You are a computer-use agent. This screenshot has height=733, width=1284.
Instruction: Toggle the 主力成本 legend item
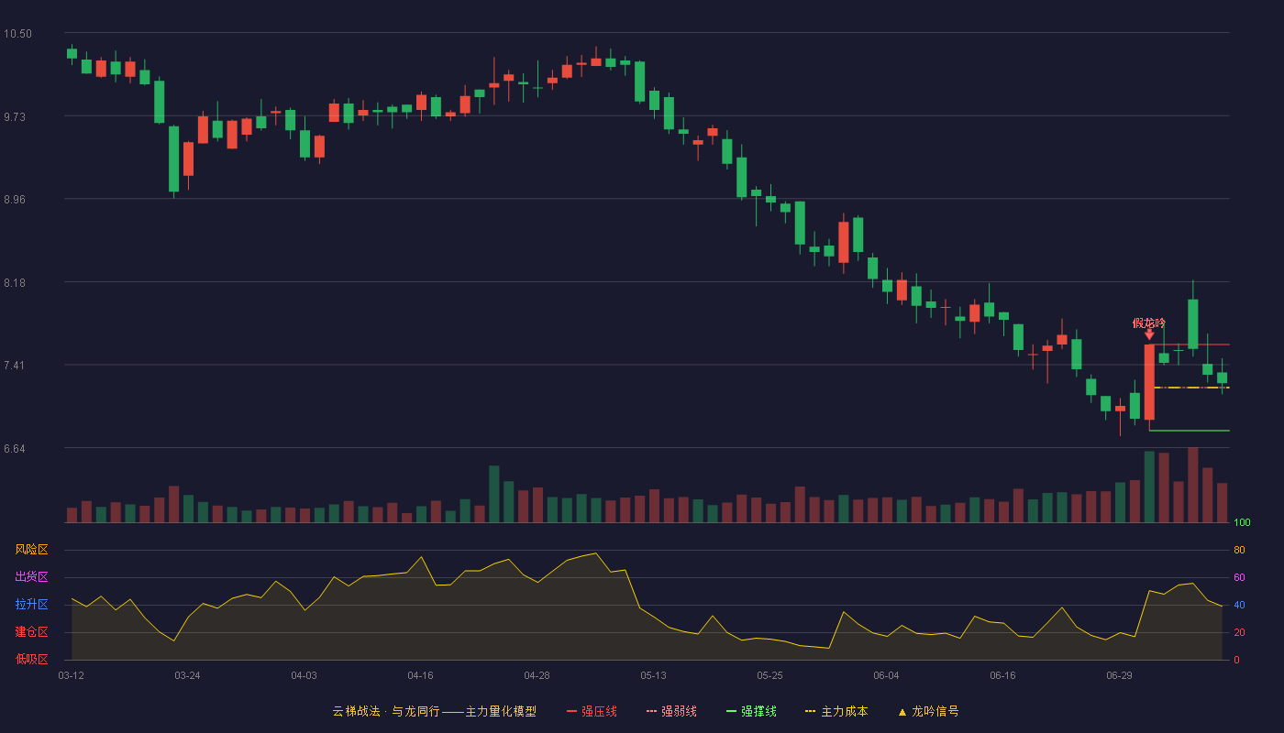click(836, 711)
